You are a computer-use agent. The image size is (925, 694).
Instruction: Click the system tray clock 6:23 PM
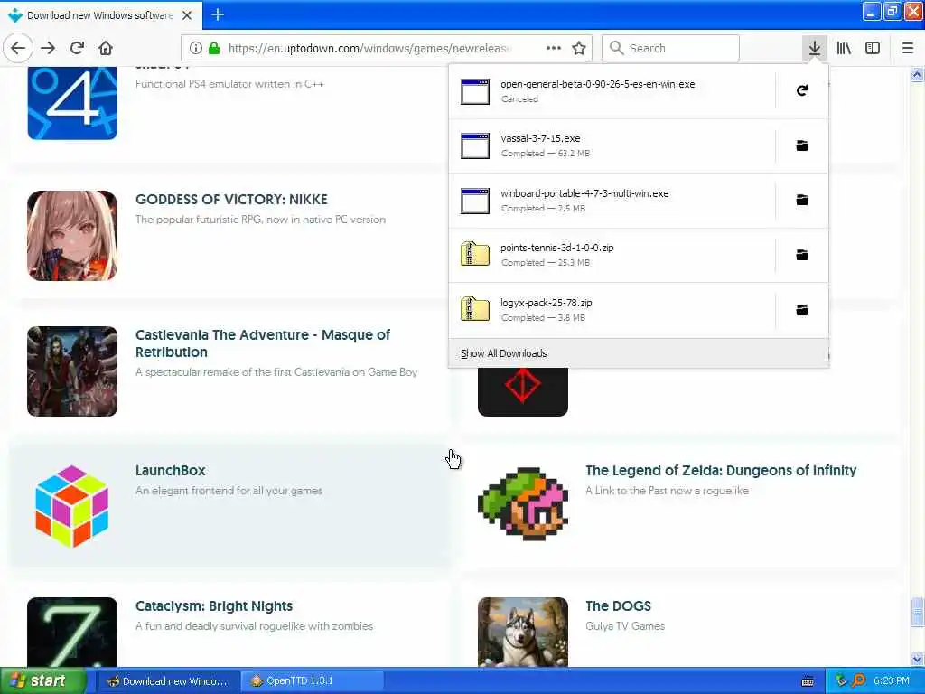pos(891,681)
